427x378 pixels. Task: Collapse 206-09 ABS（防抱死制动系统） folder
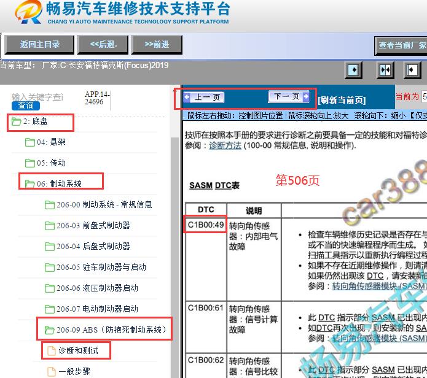(112, 330)
